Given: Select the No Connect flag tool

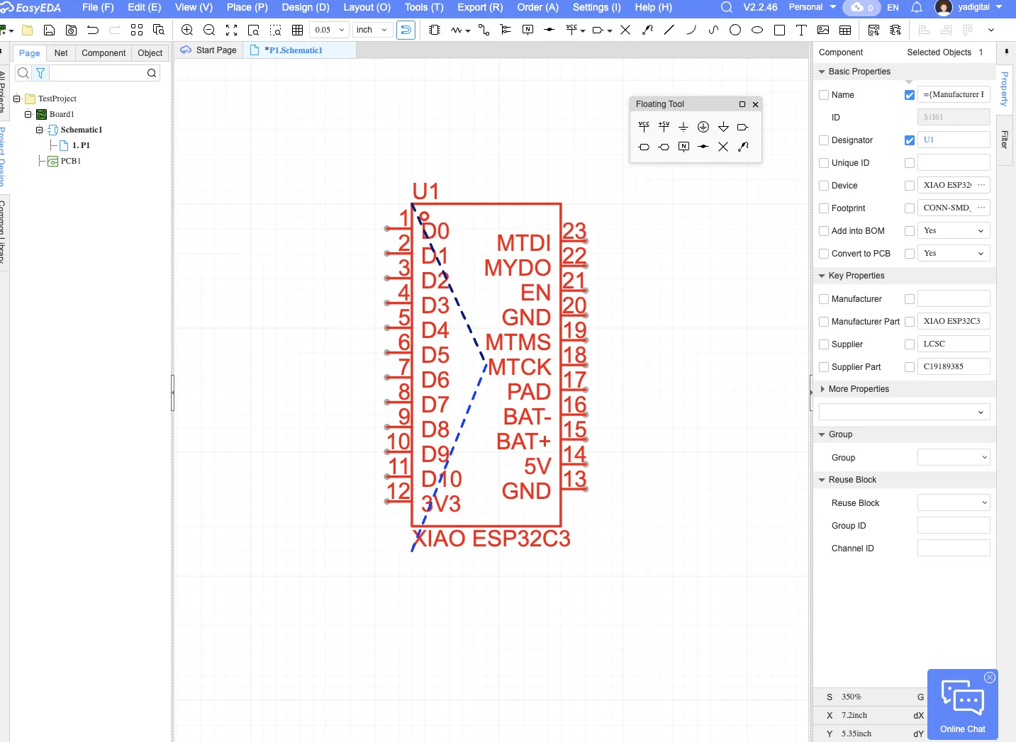Looking at the screenshot, I should 625,30.
